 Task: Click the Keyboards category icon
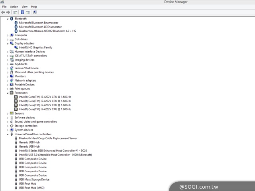pyautogui.click(x=12, y=64)
